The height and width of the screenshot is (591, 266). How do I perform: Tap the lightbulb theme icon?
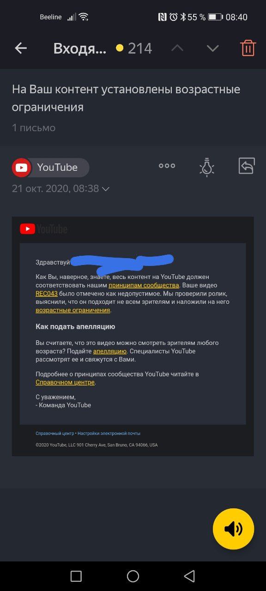pyautogui.click(x=206, y=167)
